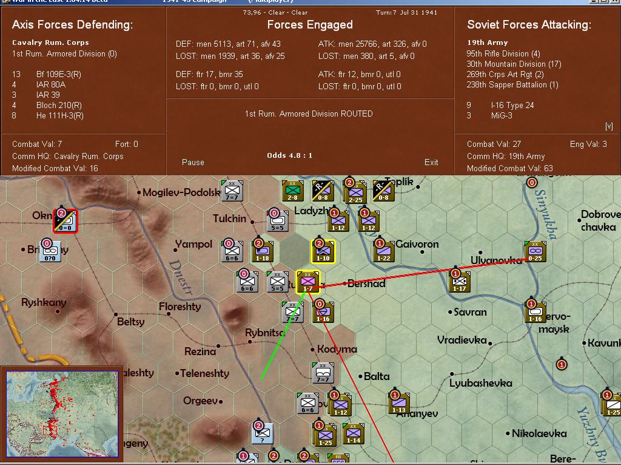This screenshot has width=621, height=465.
Task: Click Exit to close the combat report
Action: coord(431,162)
